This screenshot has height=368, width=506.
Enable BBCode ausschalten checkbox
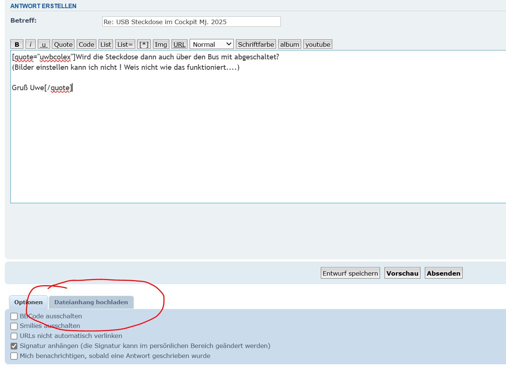click(14, 316)
